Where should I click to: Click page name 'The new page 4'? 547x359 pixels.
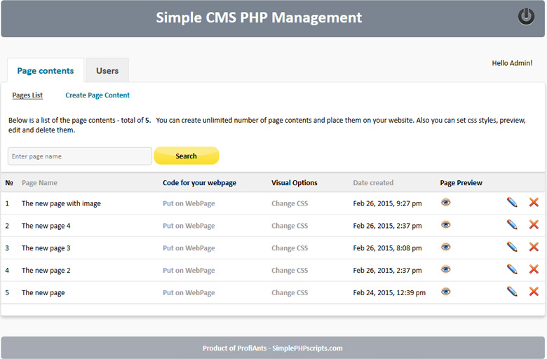[46, 226]
